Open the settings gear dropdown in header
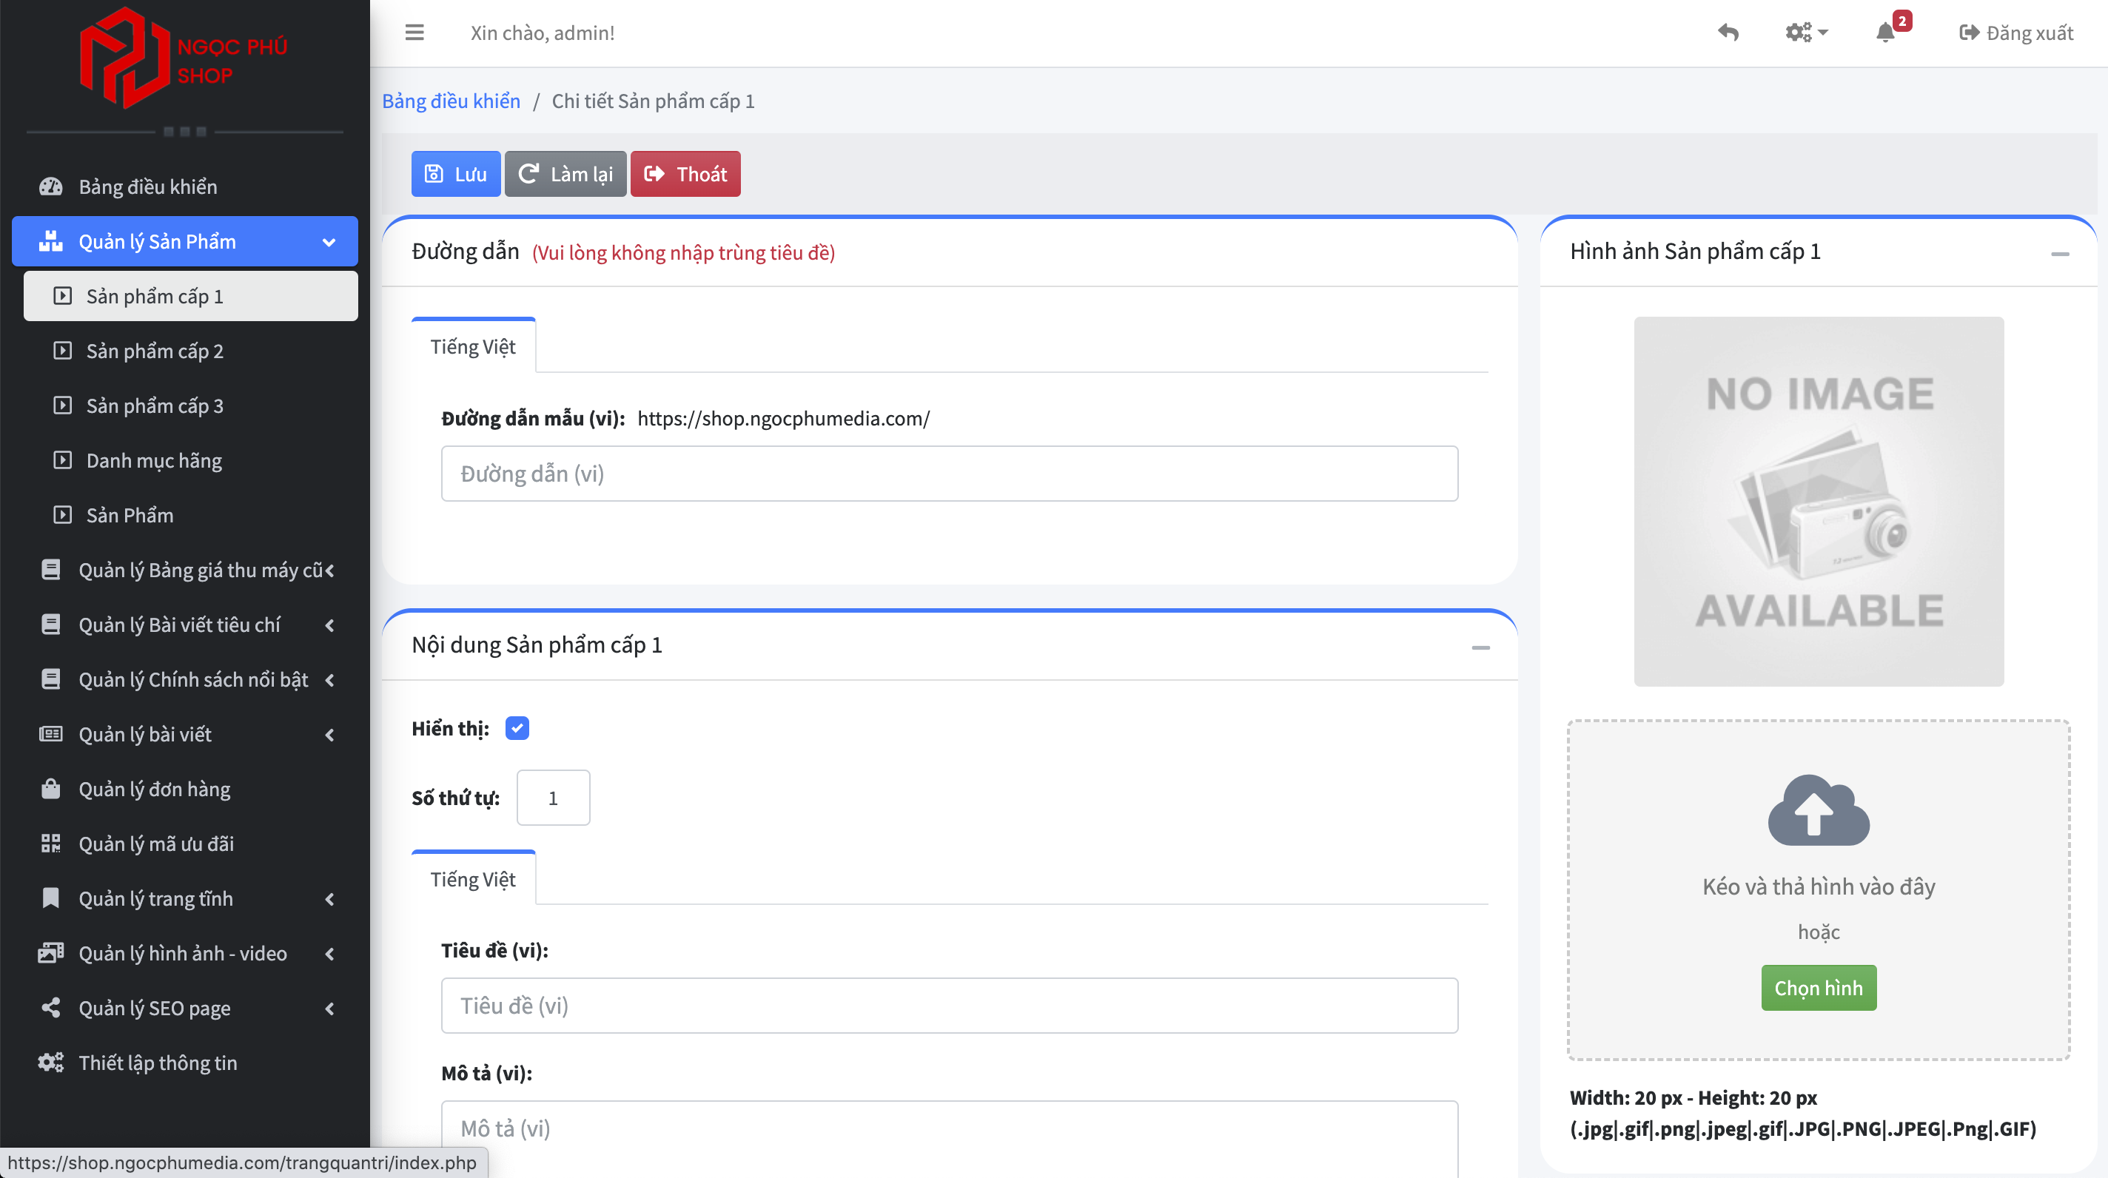 1805,33
